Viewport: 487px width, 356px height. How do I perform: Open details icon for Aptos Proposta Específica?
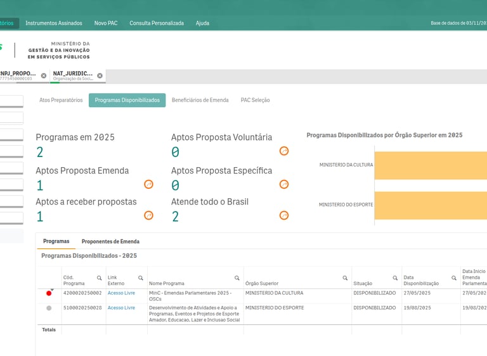284,184
